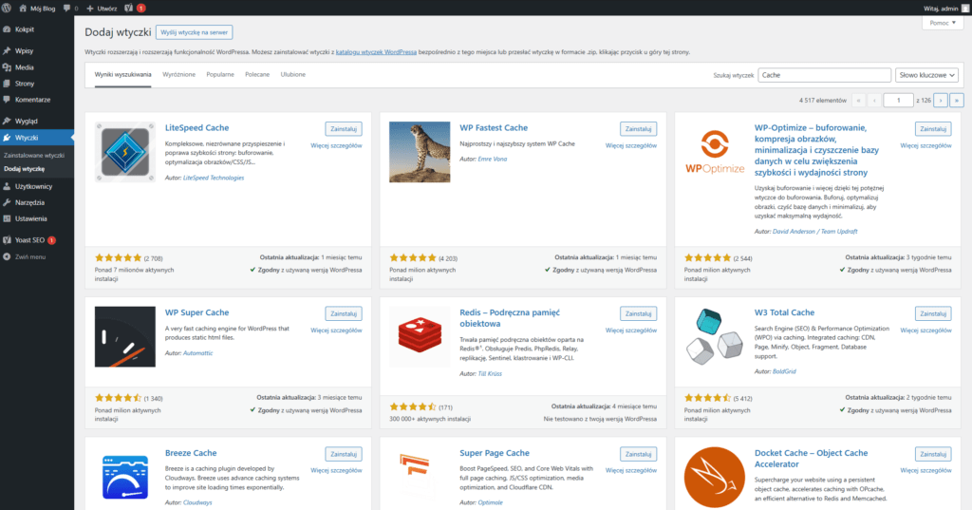Open the Kokpit dashboard sidebar icon

coord(8,30)
